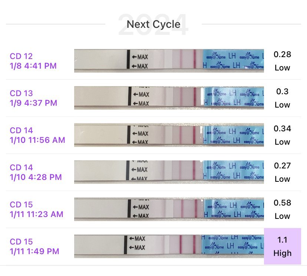
Task: Click the 0.28 Low result value
Action: (282, 61)
